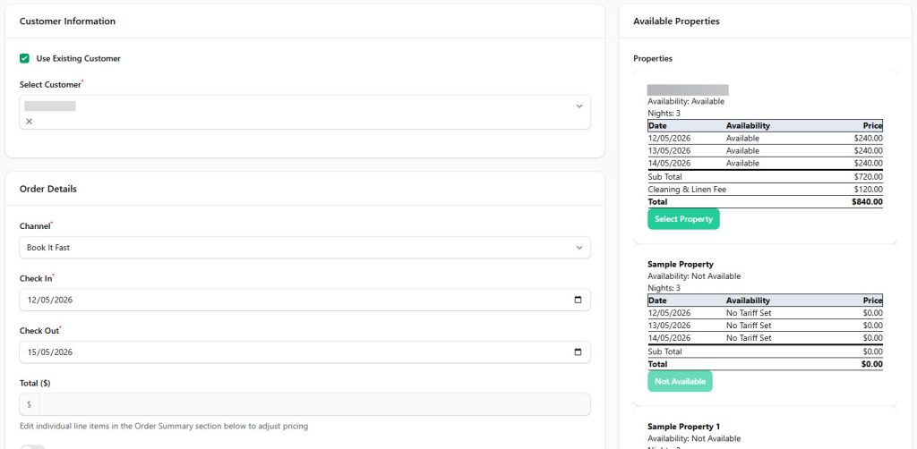
Task: Click the Available Properties panel header
Action: 676,21
